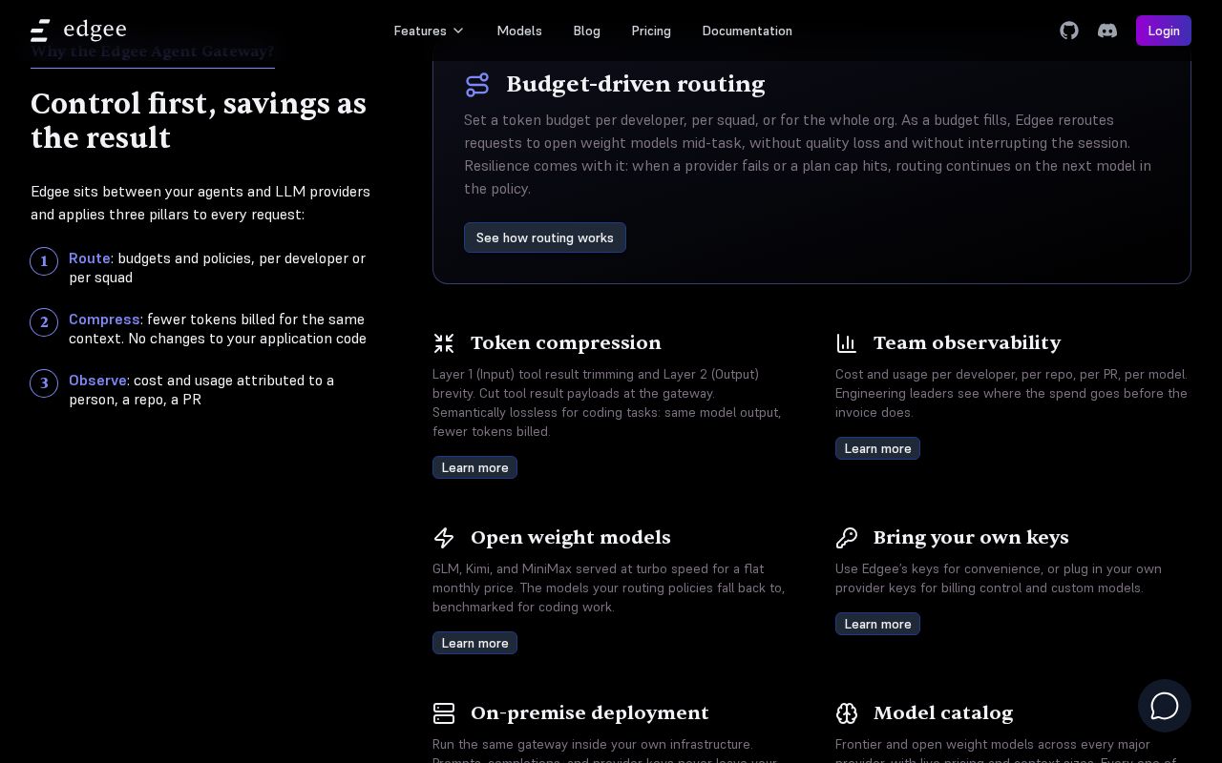Click the Token compression heading
Screen dimensions: 1222x763
tap(565, 342)
